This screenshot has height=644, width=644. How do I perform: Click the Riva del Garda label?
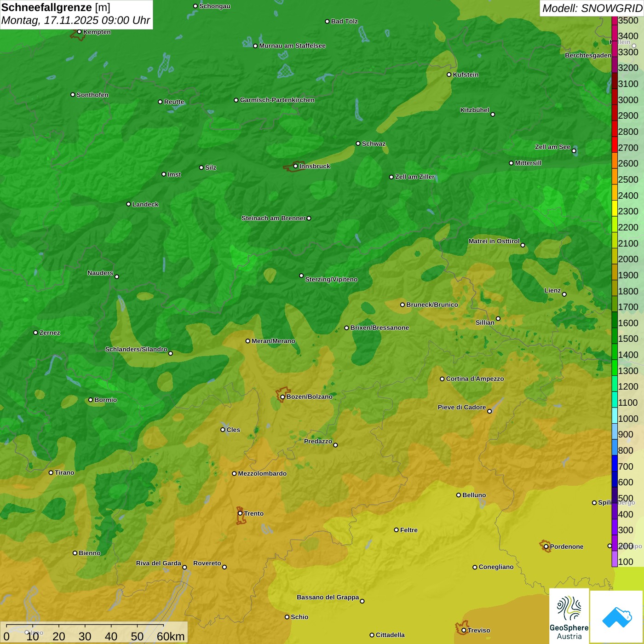158,563
